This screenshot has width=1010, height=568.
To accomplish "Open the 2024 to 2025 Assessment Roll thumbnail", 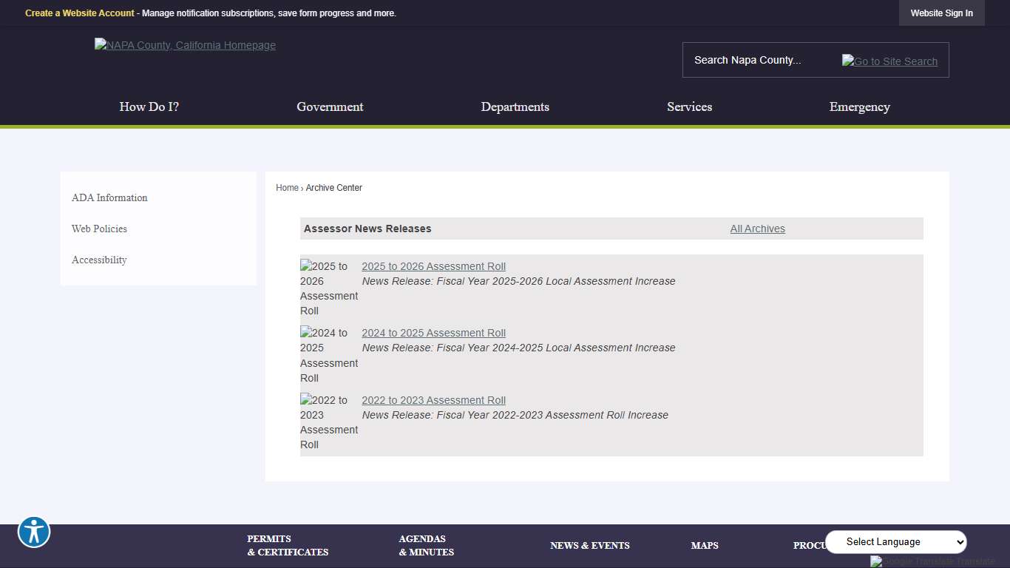I will (x=328, y=355).
